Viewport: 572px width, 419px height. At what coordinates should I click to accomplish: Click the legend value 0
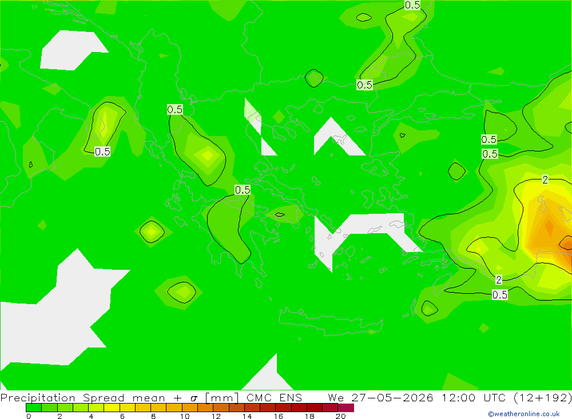point(29,416)
